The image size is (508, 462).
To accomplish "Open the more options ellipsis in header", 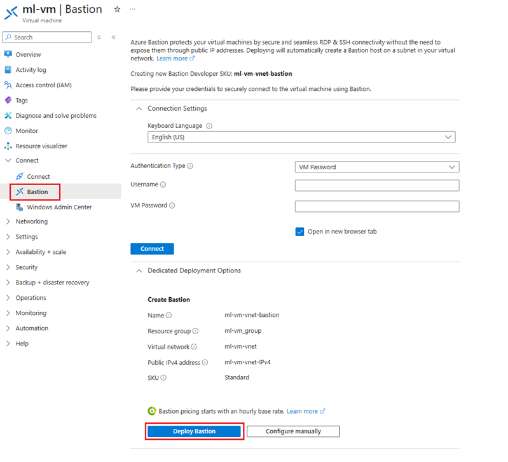I will pyautogui.click(x=132, y=10).
